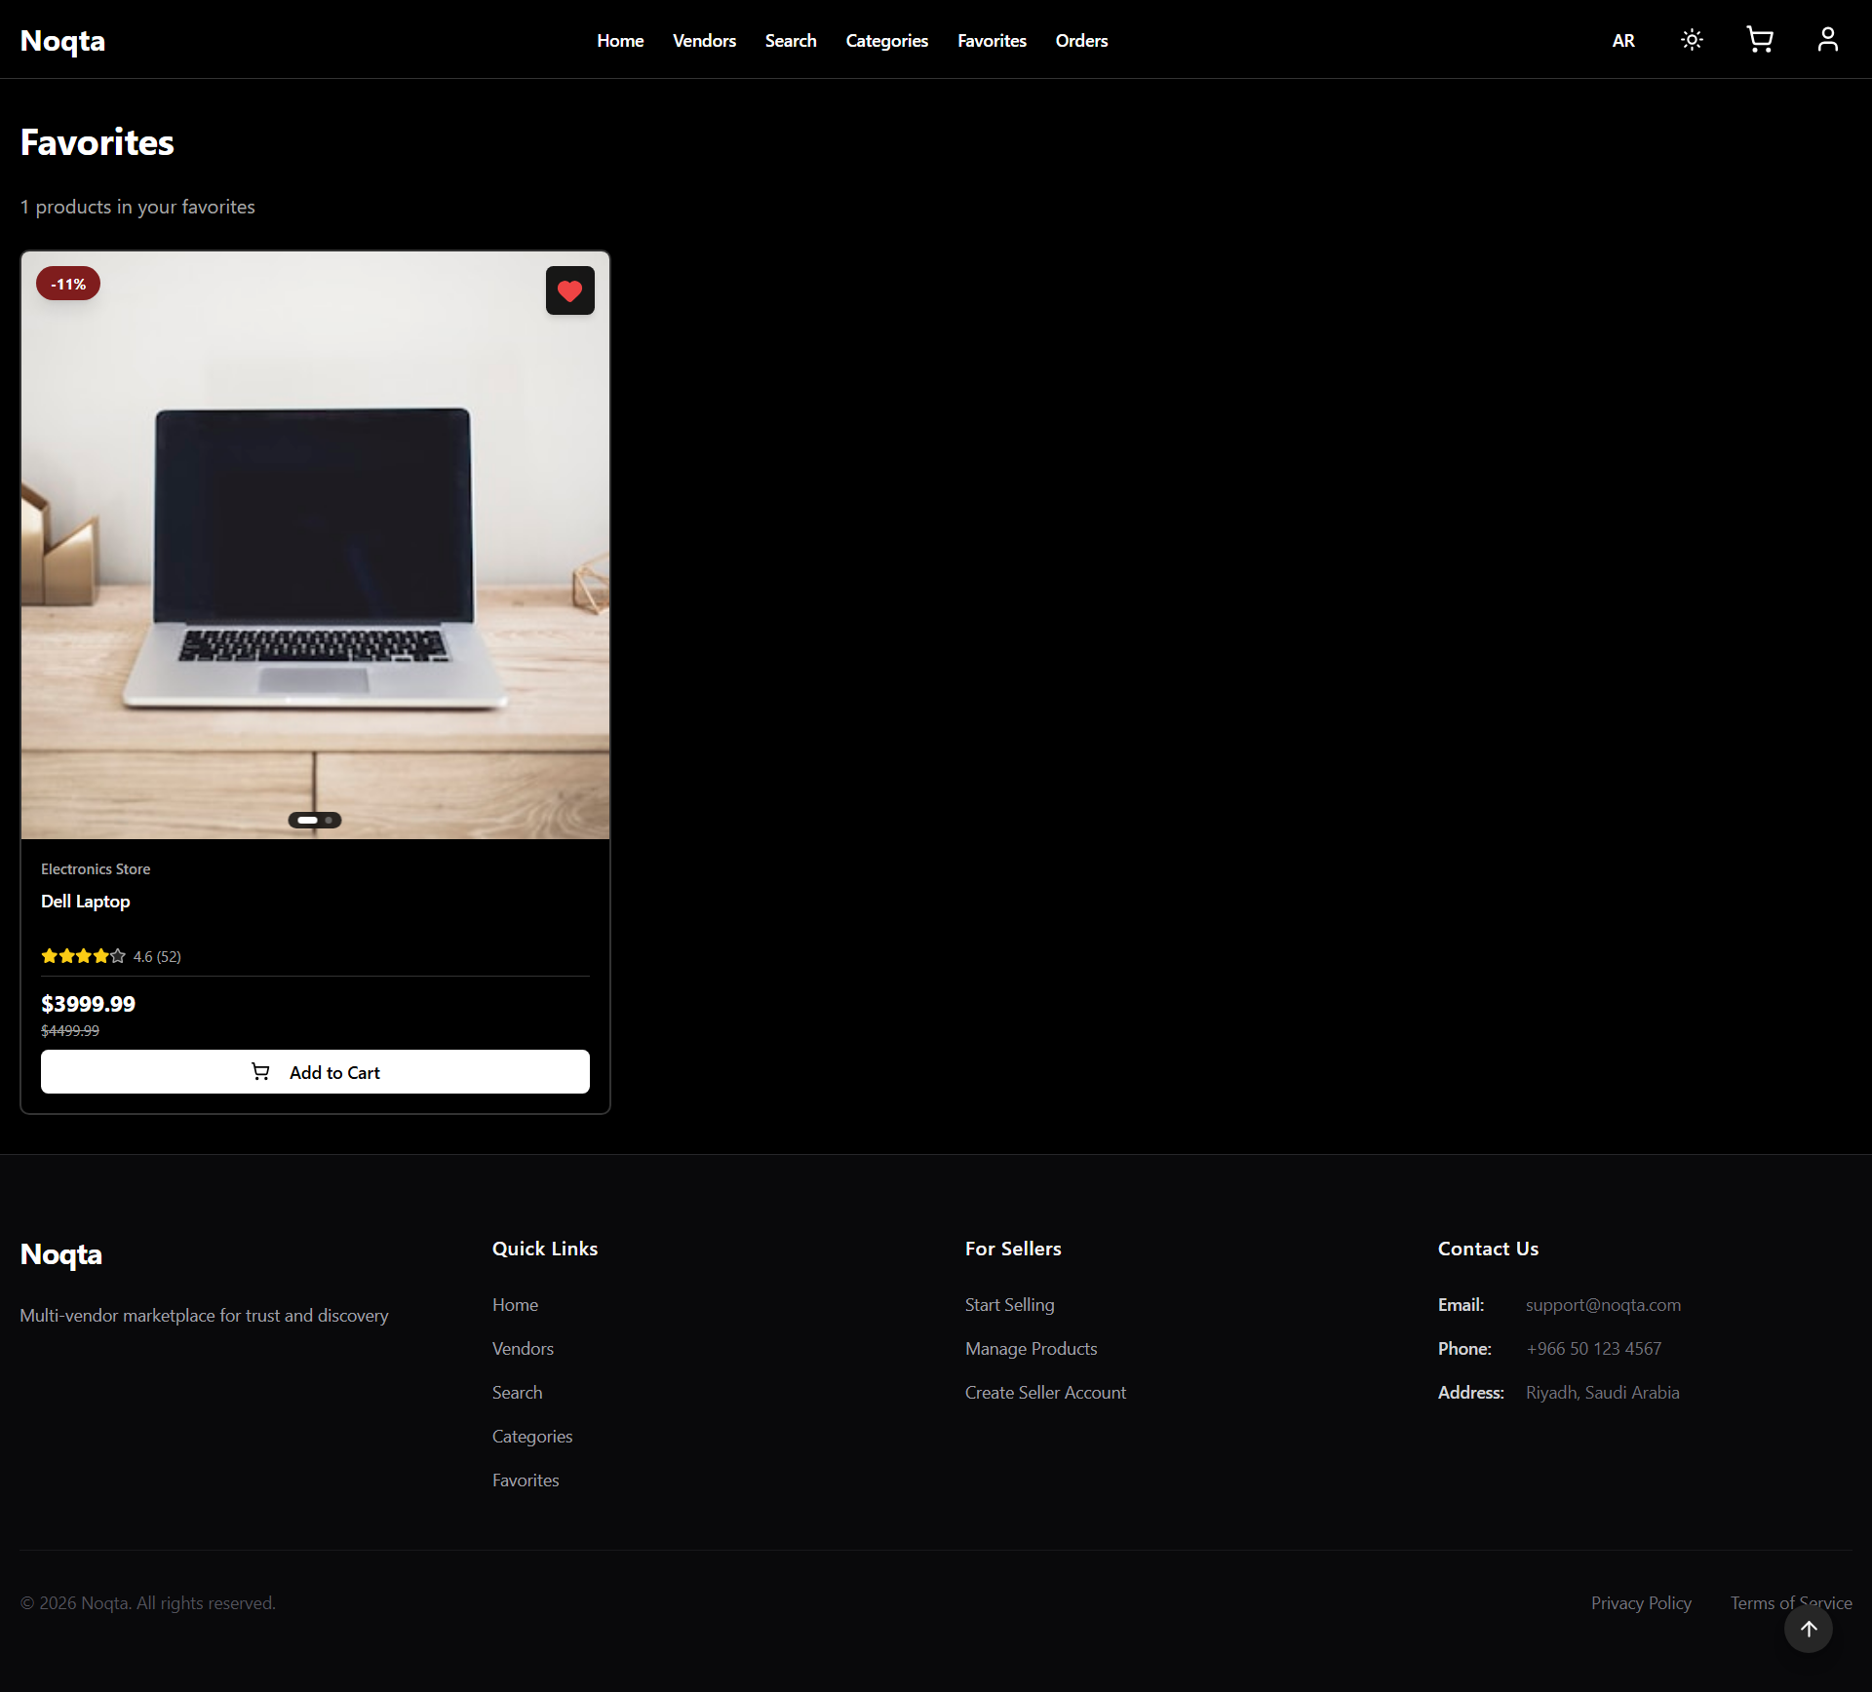Open the Electronics Store vendor link
Image resolution: width=1872 pixels, height=1692 pixels.
[x=96, y=869]
